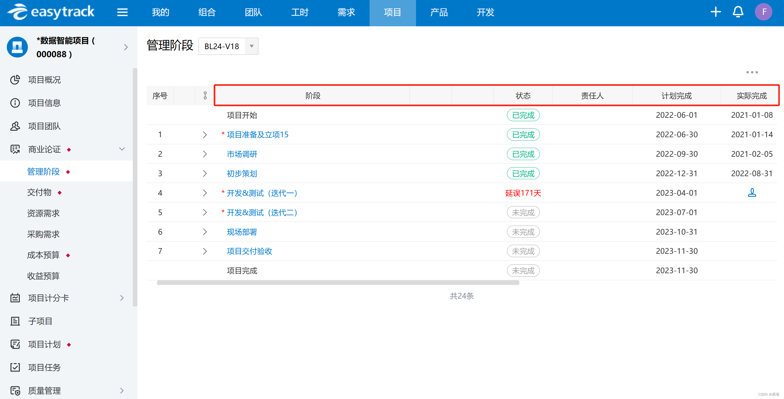Open 市场调研 stage link

click(242, 154)
